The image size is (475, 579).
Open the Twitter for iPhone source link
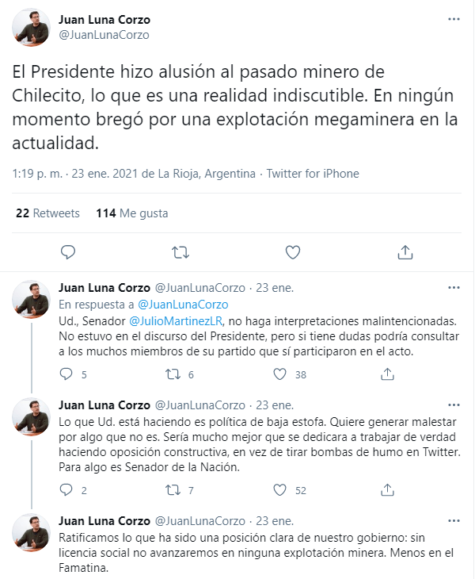coord(313,174)
